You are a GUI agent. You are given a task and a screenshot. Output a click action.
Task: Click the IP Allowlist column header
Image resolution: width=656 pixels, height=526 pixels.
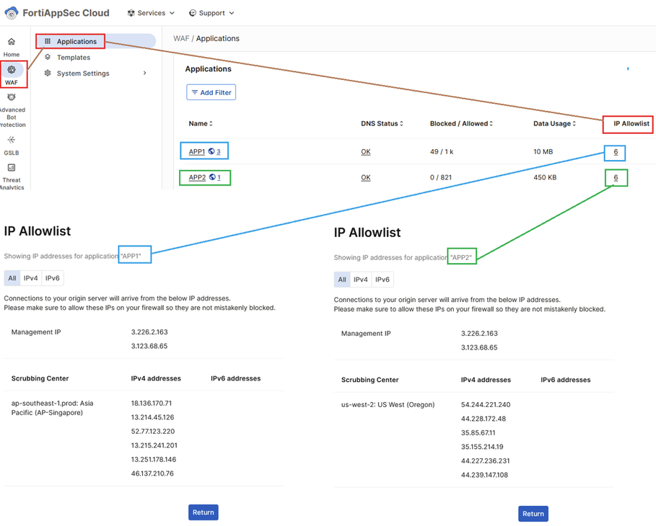pos(631,123)
